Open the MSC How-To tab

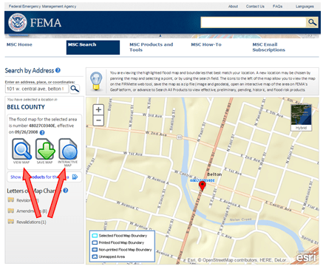[206, 44]
